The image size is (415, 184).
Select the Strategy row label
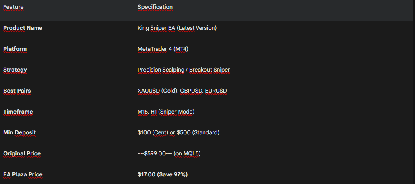(15, 70)
